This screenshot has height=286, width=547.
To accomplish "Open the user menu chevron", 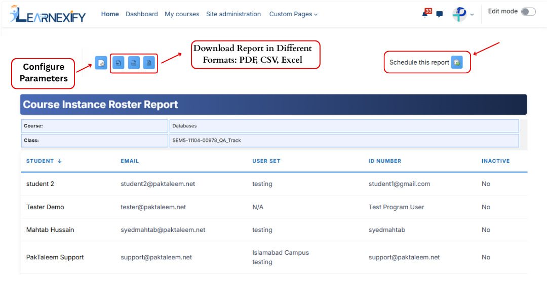I will [472, 15].
